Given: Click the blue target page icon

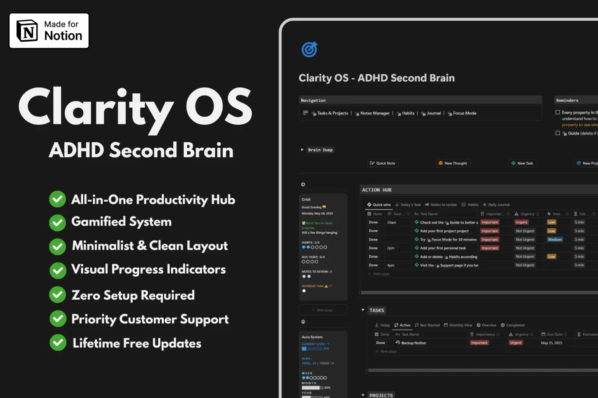Looking at the screenshot, I should pyautogui.click(x=309, y=49).
